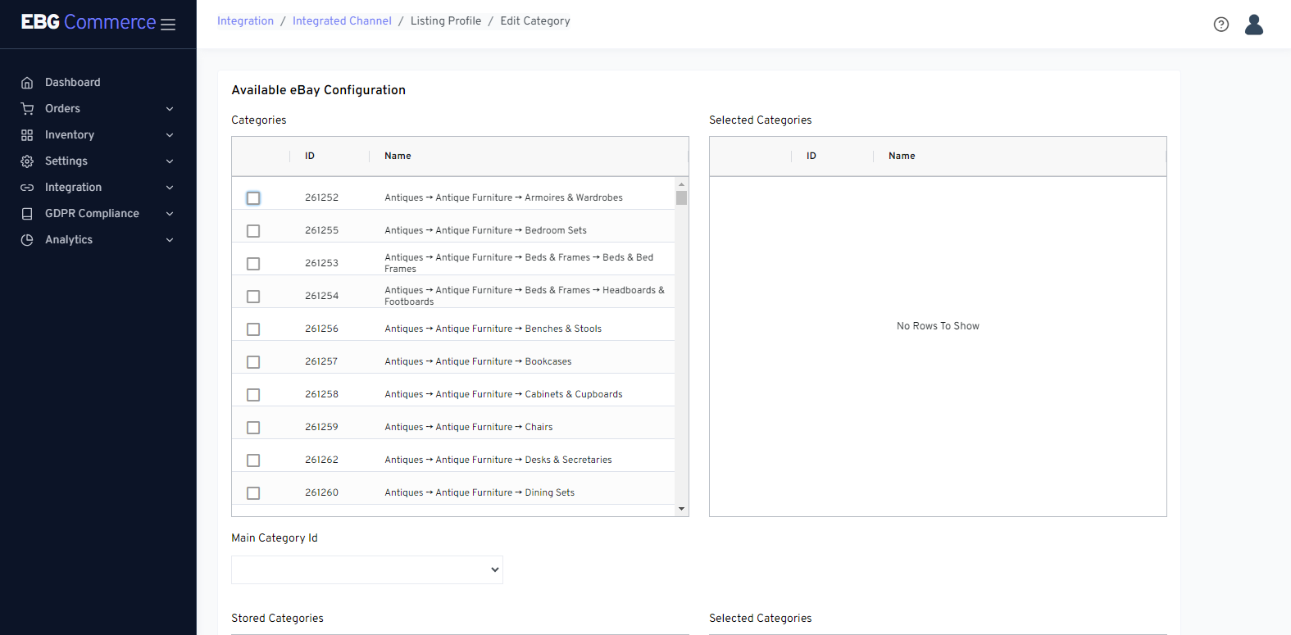Screen dimensions: 1291x635
Task: Select the Orders menu item label
Action: point(62,109)
